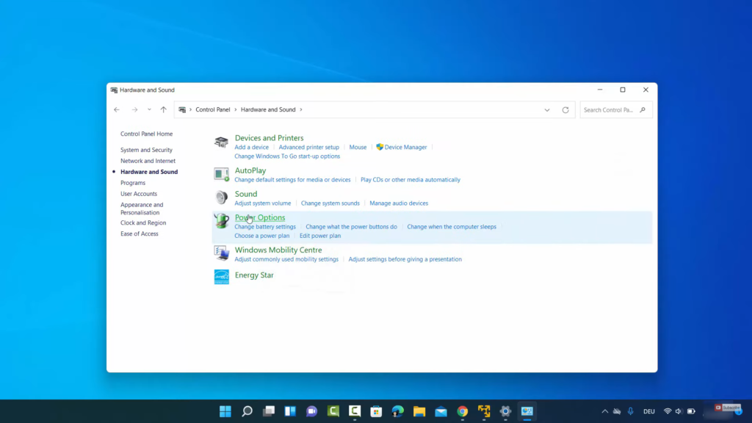The width and height of the screenshot is (752, 423).
Task: Expand chevron after Control Panel breadcrumb
Action: tap(236, 110)
